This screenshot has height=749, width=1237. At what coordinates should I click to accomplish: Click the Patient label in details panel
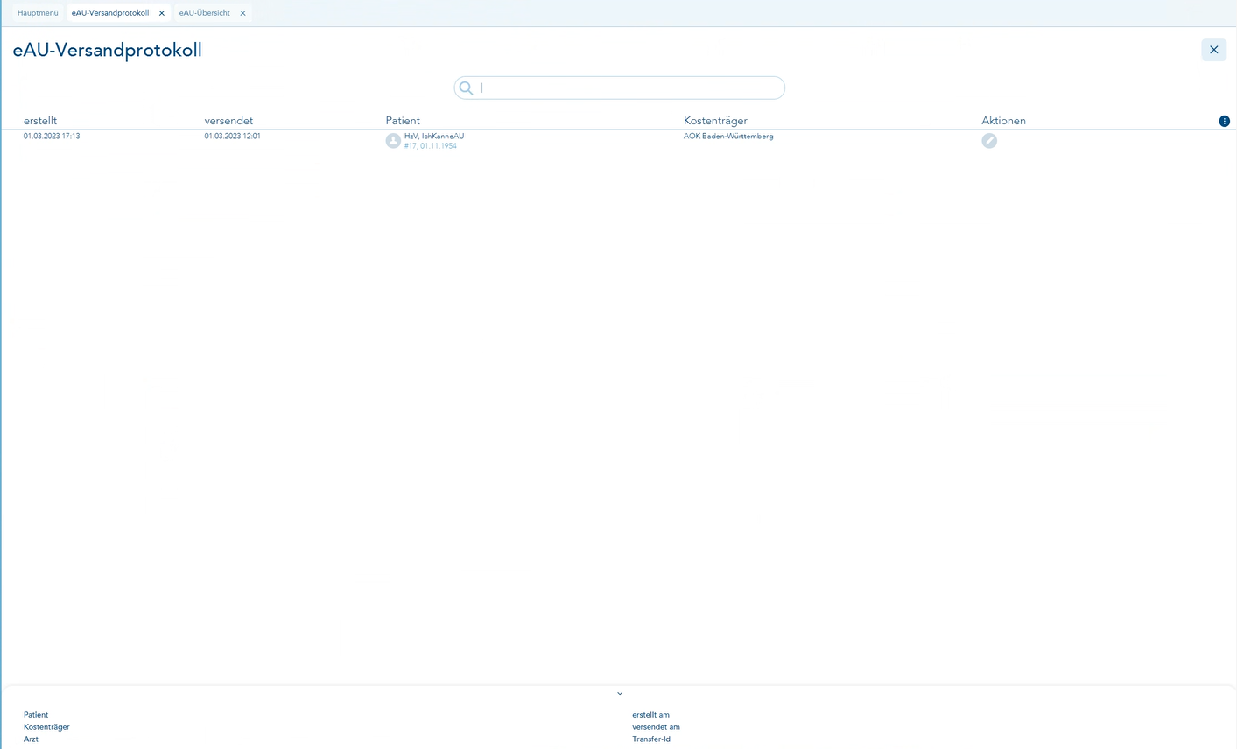(x=36, y=715)
